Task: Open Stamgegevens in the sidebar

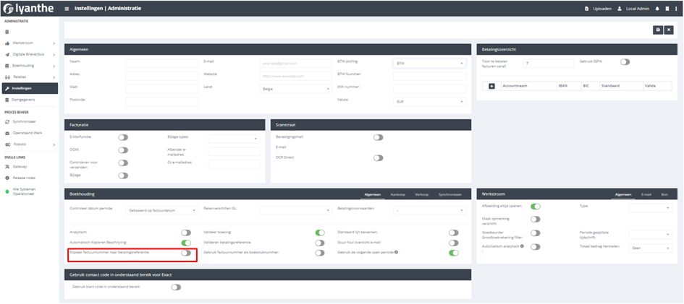Action: click(25, 99)
